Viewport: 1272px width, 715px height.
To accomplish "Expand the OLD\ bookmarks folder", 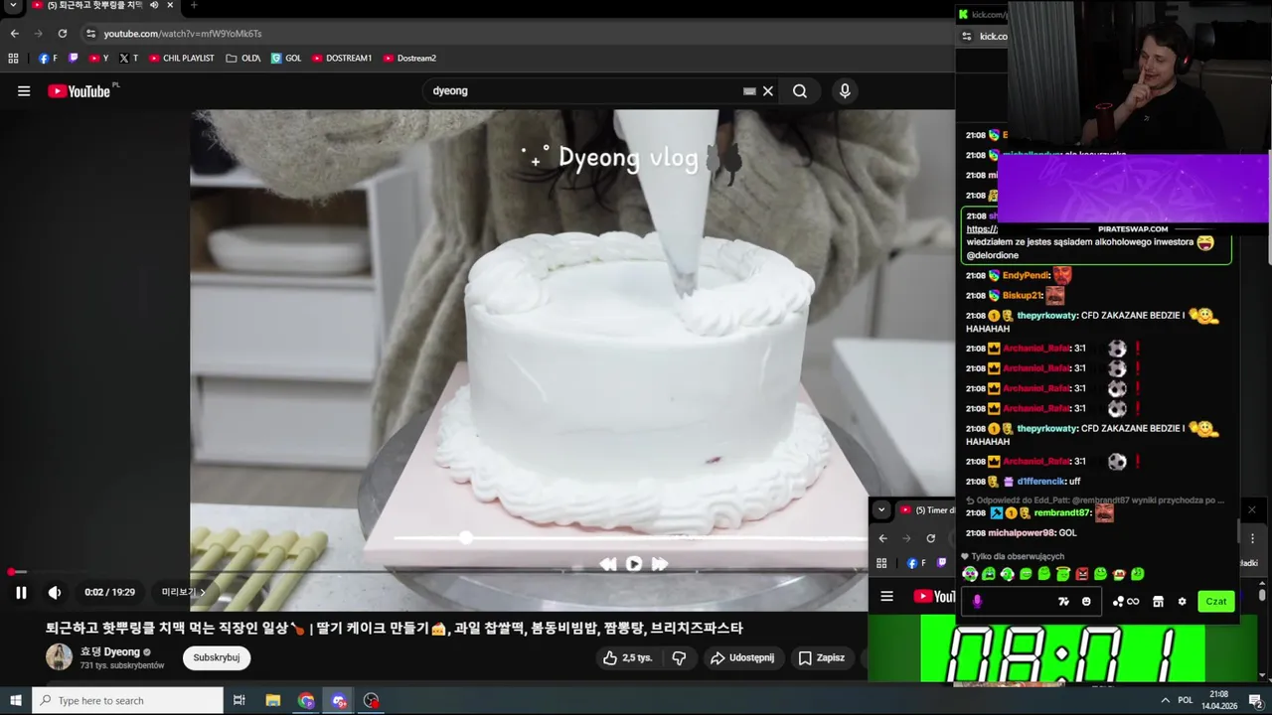I will click(x=242, y=59).
